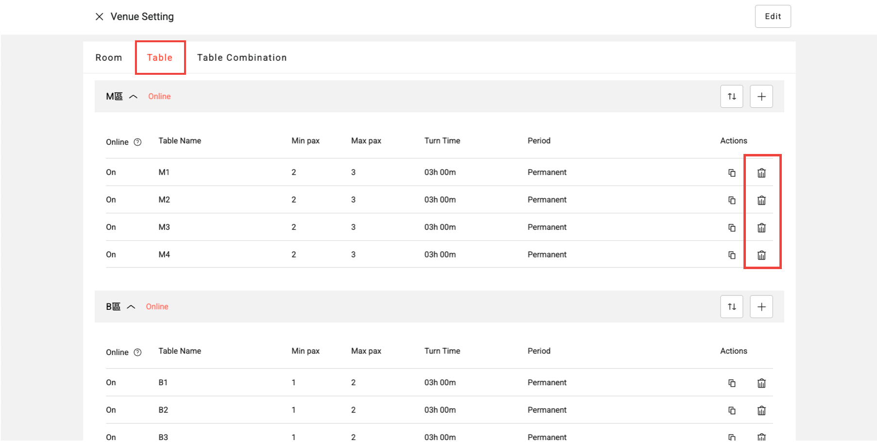
Task: Sort tables in B區 section
Action: tap(731, 306)
